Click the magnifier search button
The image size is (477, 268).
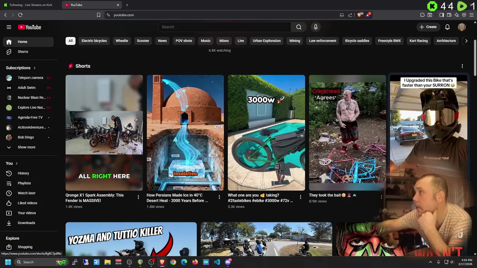pos(299,27)
